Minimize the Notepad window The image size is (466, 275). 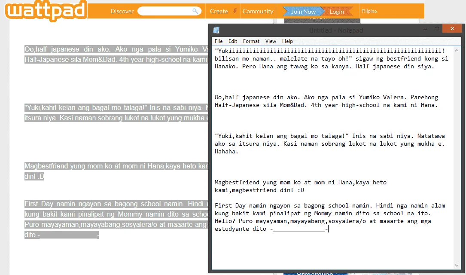tap(425, 29)
